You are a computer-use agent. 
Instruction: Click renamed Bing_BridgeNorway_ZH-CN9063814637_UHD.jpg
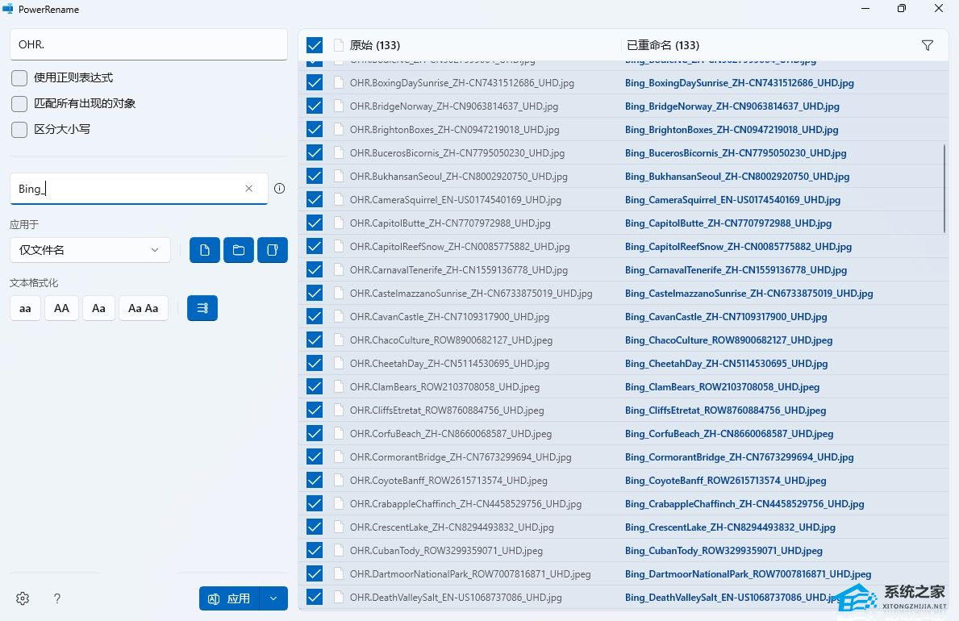click(x=732, y=106)
